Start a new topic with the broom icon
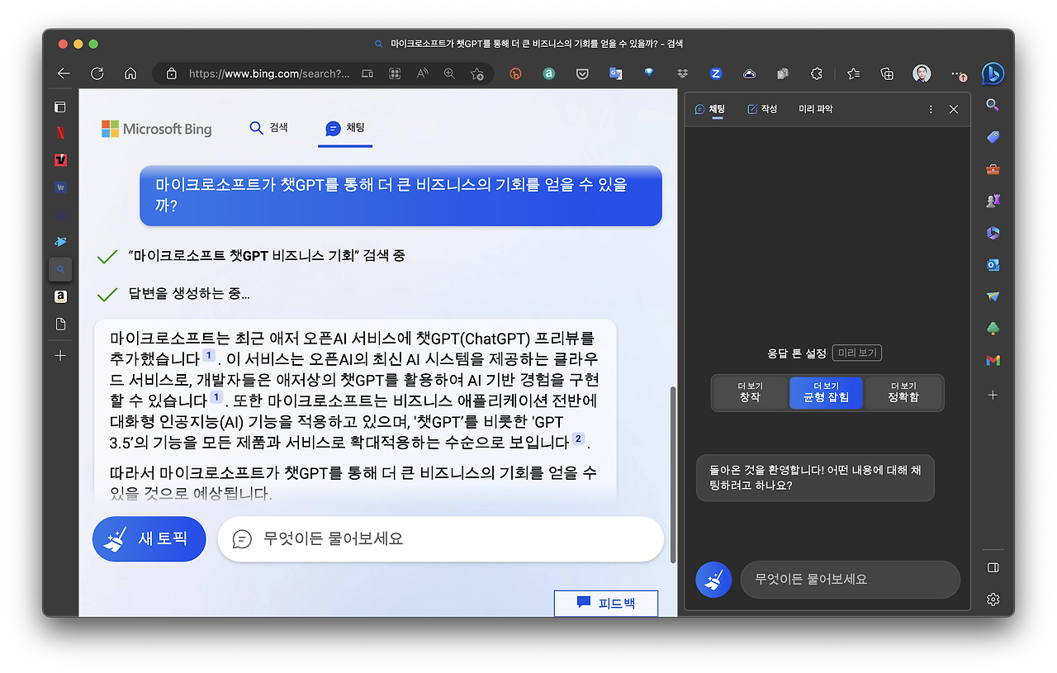Screen dimensions: 1057x673 tap(149, 538)
